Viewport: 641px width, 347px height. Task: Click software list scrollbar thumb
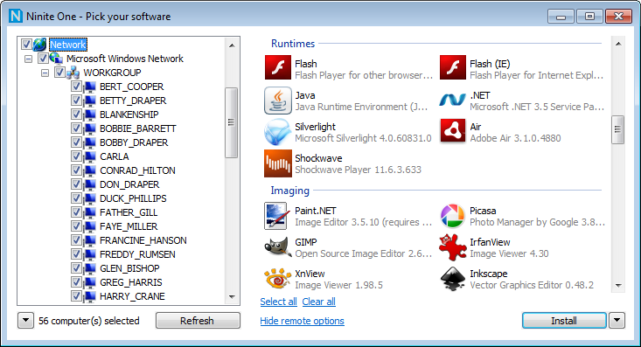pyautogui.click(x=617, y=129)
